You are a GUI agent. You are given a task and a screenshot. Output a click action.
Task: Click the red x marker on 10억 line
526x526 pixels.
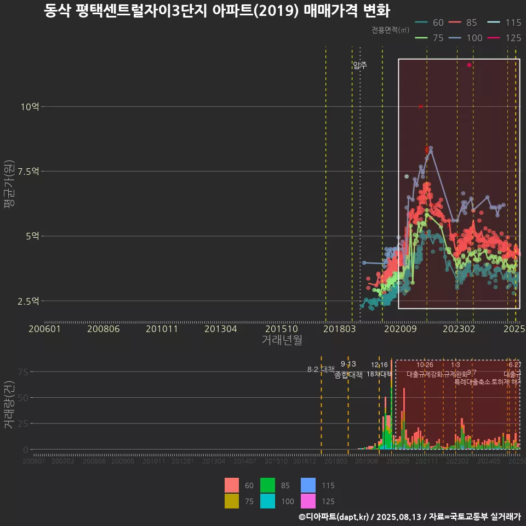[x=421, y=106]
